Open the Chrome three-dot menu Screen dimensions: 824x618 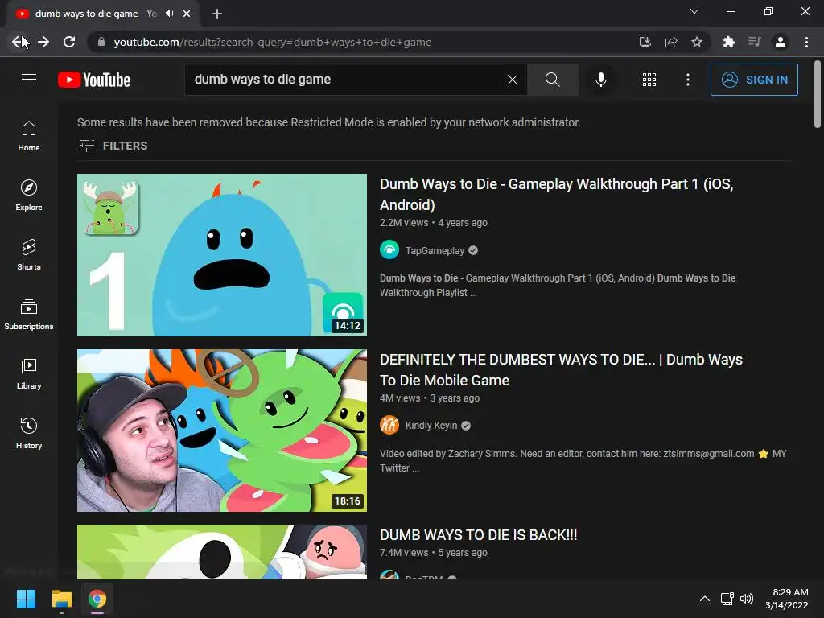point(806,42)
